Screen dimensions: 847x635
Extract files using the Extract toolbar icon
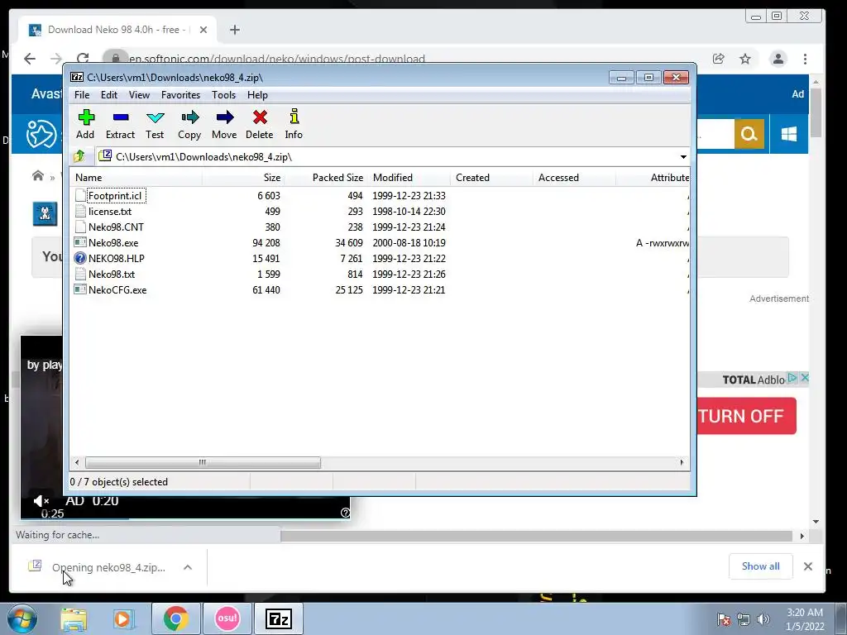tap(120, 124)
